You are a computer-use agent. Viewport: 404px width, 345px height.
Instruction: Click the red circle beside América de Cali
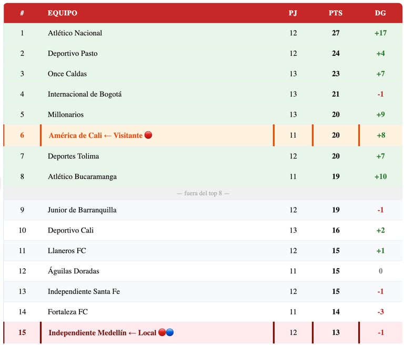click(x=148, y=135)
